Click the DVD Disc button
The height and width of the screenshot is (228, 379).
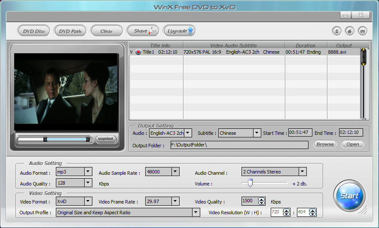(34, 31)
